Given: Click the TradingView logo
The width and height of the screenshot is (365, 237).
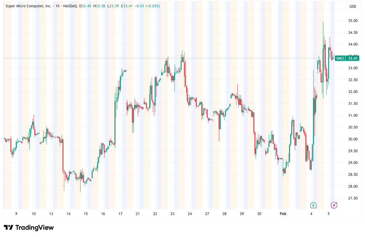Looking at the screenshot, I should click(x=29, y=228).
